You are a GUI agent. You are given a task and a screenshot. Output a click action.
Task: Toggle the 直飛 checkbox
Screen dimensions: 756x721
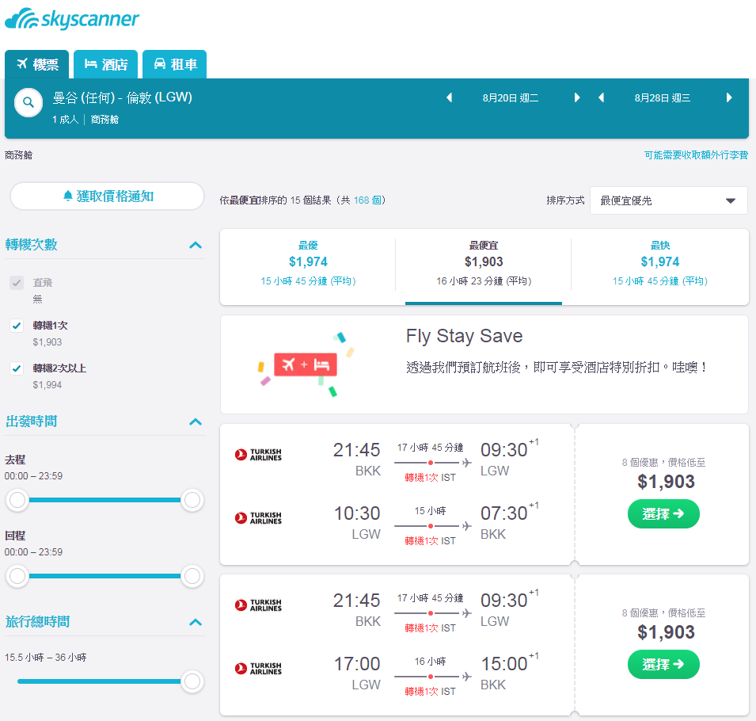pyautogui.click(x=17, y=283)
